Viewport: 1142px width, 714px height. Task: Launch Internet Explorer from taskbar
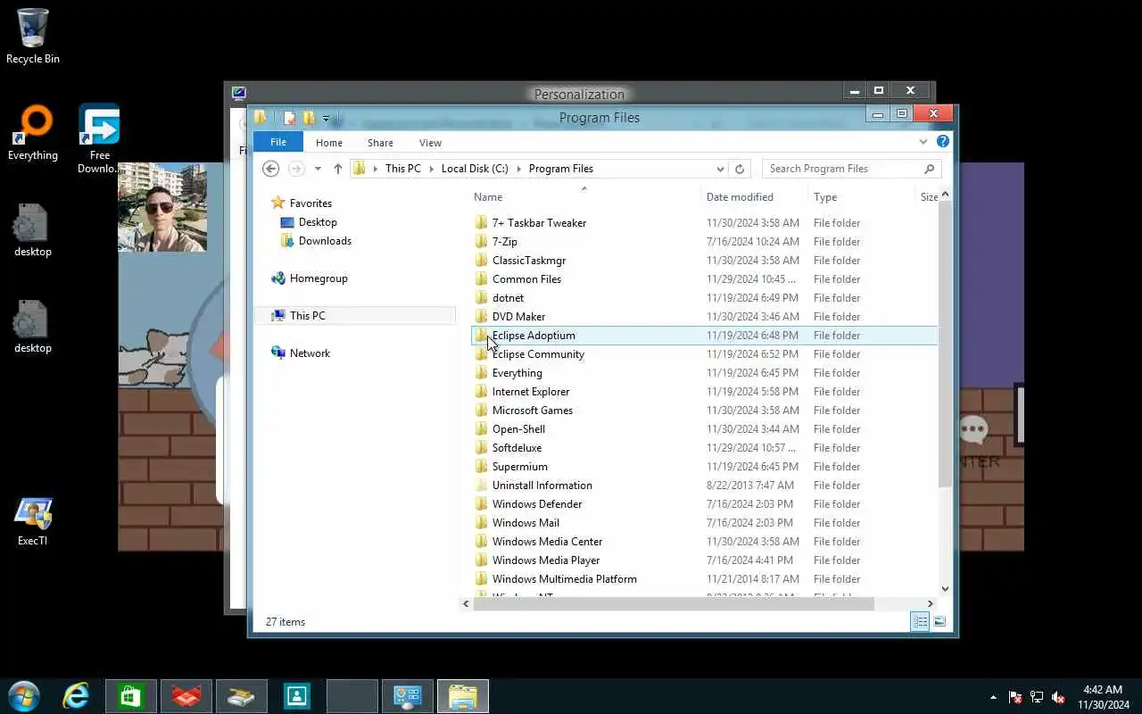76,696
